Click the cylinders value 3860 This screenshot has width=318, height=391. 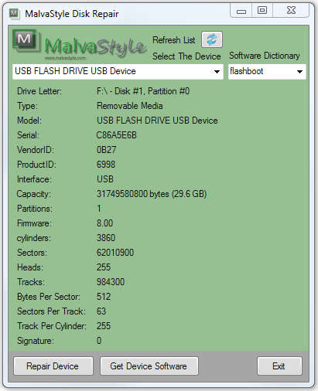[106, 238]
